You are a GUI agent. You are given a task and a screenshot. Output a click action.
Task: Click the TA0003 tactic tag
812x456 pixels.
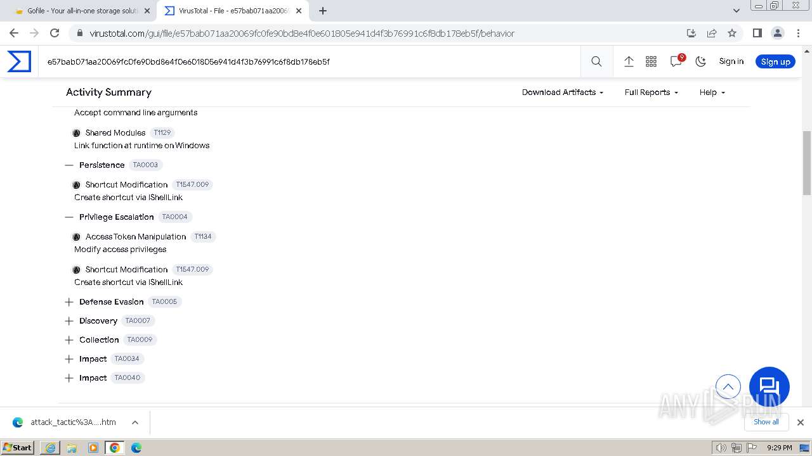[x=145, y=165]
